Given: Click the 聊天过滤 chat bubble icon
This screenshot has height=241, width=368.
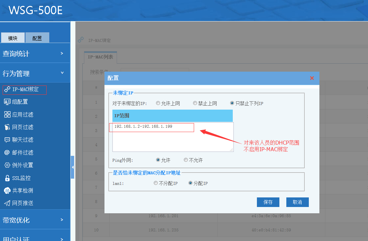Looking at the screenshot, I should [x=7, y=140].
